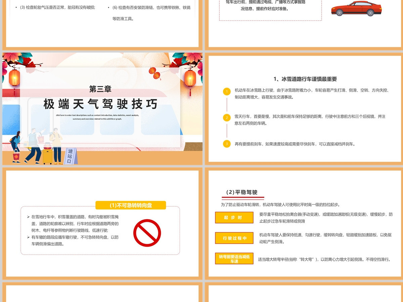Select the yellow number 2 circle
403x302 pixels.
pos(227,117)
